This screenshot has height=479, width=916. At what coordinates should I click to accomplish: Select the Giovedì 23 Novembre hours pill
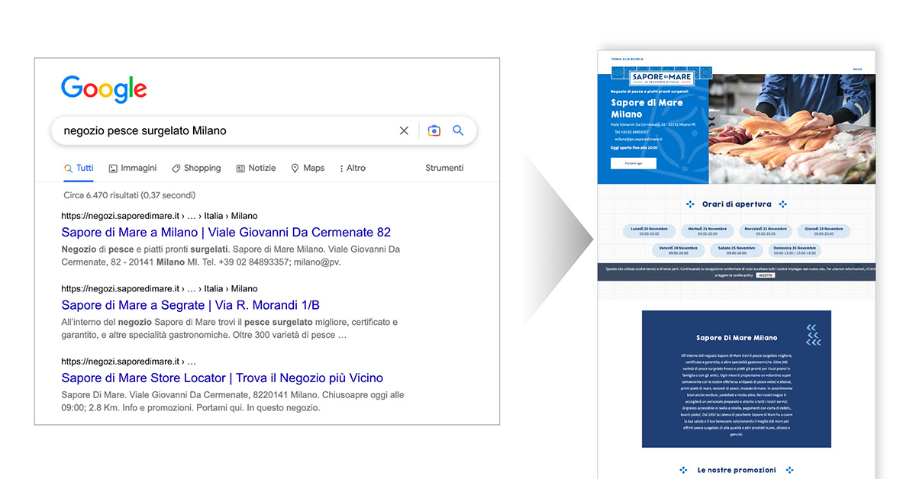click(824, 230)
